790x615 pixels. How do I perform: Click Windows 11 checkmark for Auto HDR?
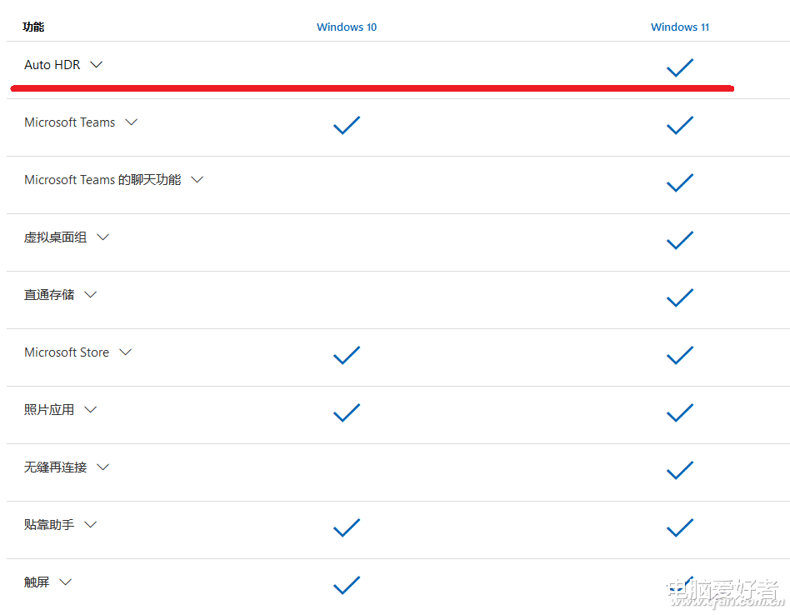(680, 67)
